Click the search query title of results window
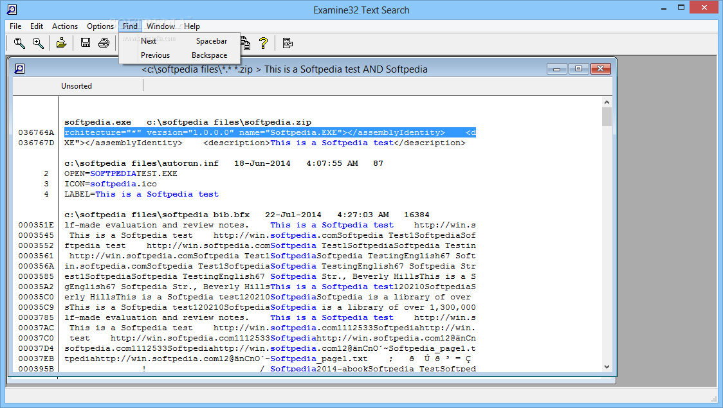This screenshot has width=723, height=408. [284, 69]
